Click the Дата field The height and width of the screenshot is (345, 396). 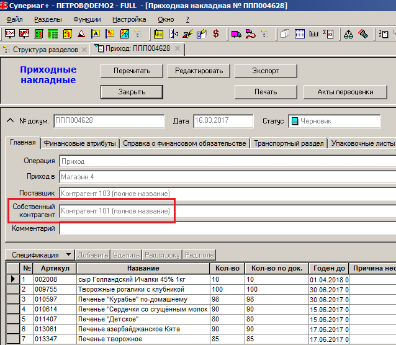(x=223, y=121)
